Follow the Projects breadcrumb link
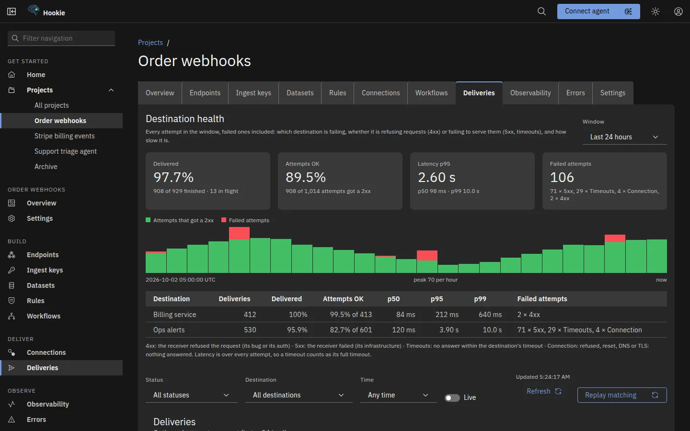The image size is (690, 431). click(150, 43)
